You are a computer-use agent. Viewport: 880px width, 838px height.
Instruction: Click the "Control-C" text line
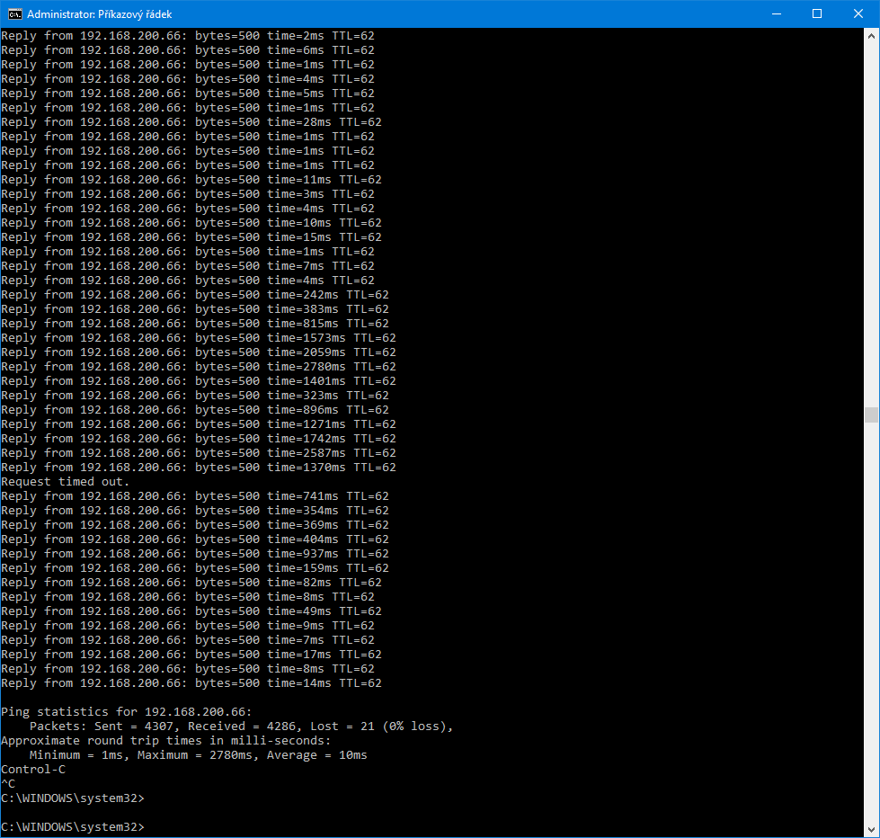click(33, 770)
